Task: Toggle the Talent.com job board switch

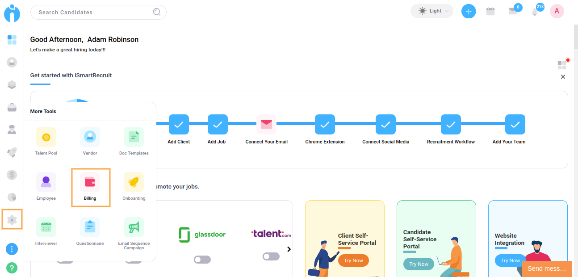Action: (x=271, y=256)
